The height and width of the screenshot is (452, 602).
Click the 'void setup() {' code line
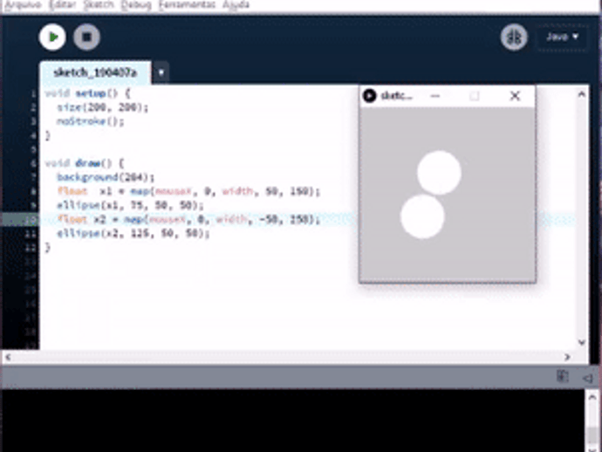88,93
